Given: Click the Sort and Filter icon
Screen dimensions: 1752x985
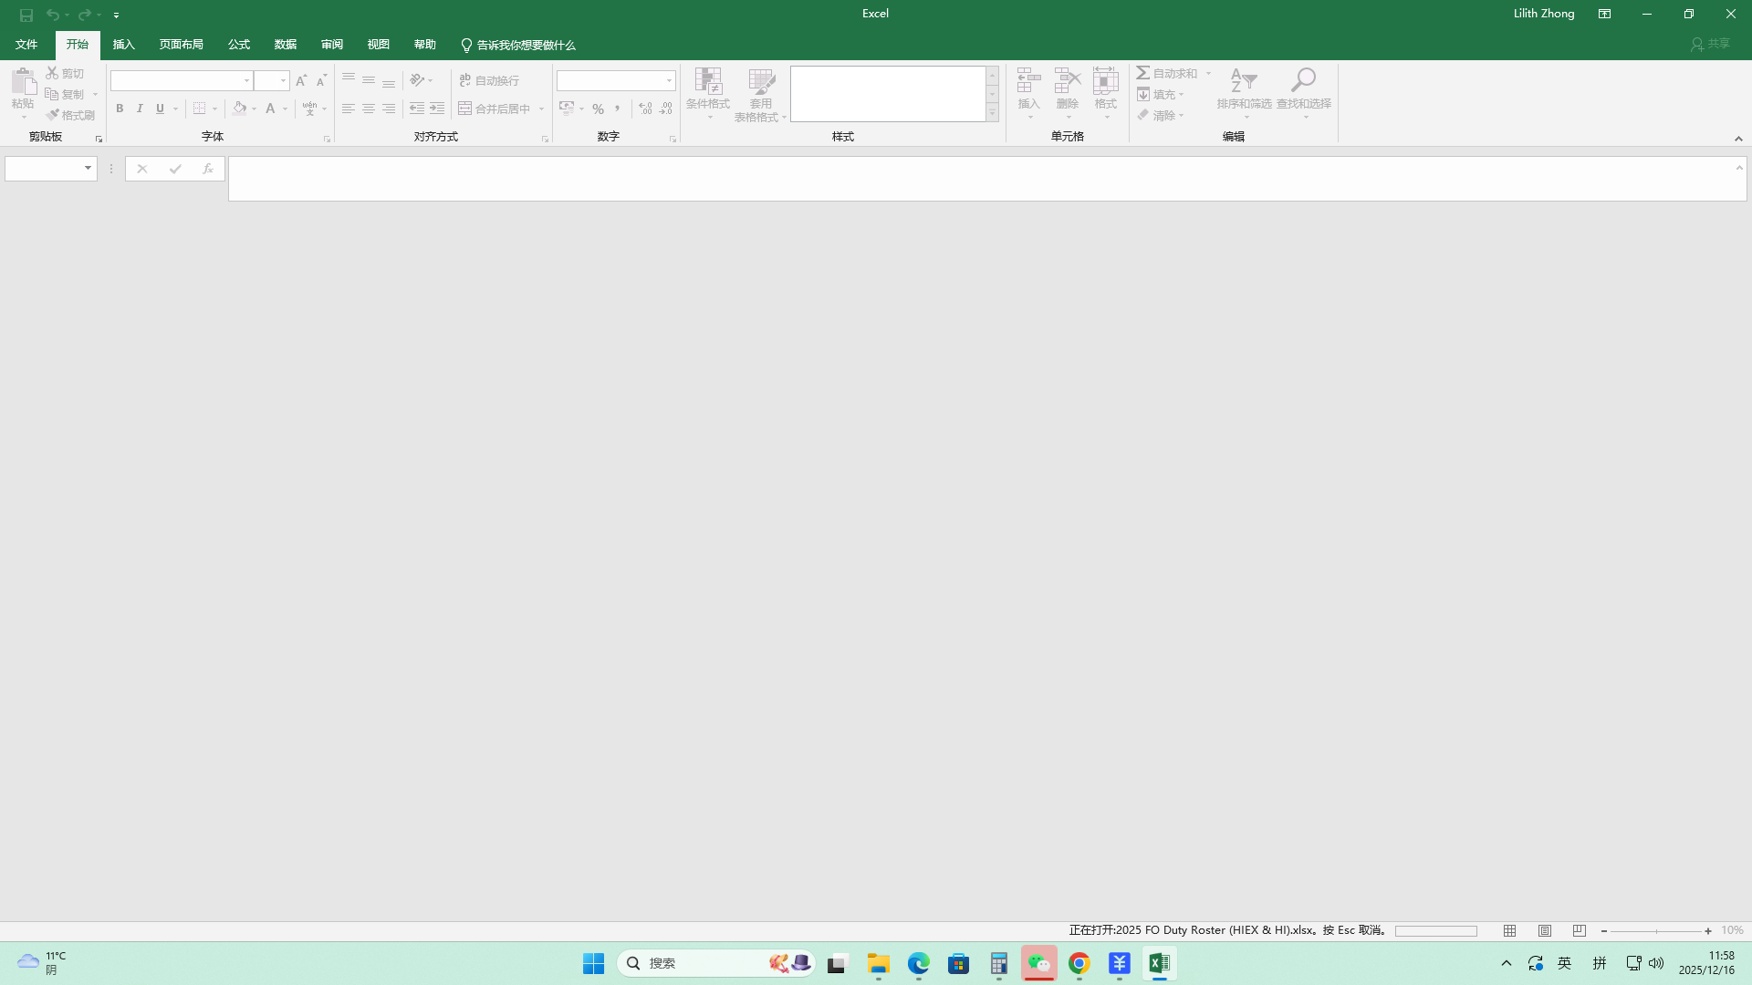Looking at the screenshot, I should point(1243,82).
